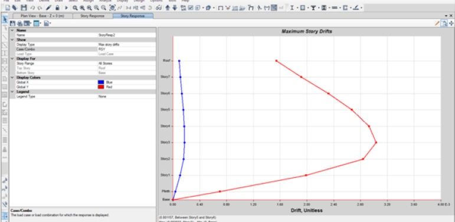Switch to the Plan View - Base tab
Screen dimensions: 455x222
click(x=42, y=16)
